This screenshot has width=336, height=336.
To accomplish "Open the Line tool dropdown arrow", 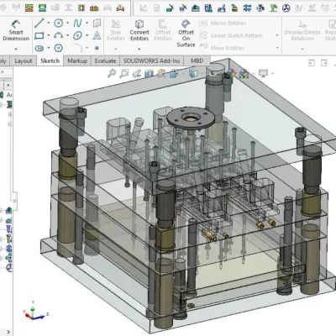I will pyautogui.click(x=49, y=24).
